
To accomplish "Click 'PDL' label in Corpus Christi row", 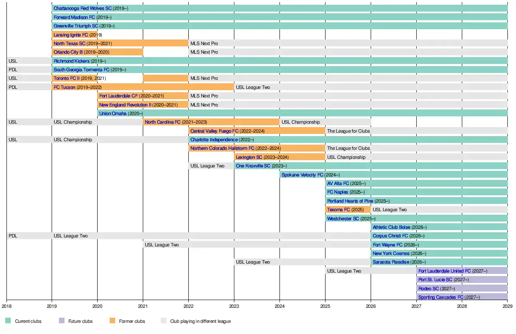I will 13,236.
